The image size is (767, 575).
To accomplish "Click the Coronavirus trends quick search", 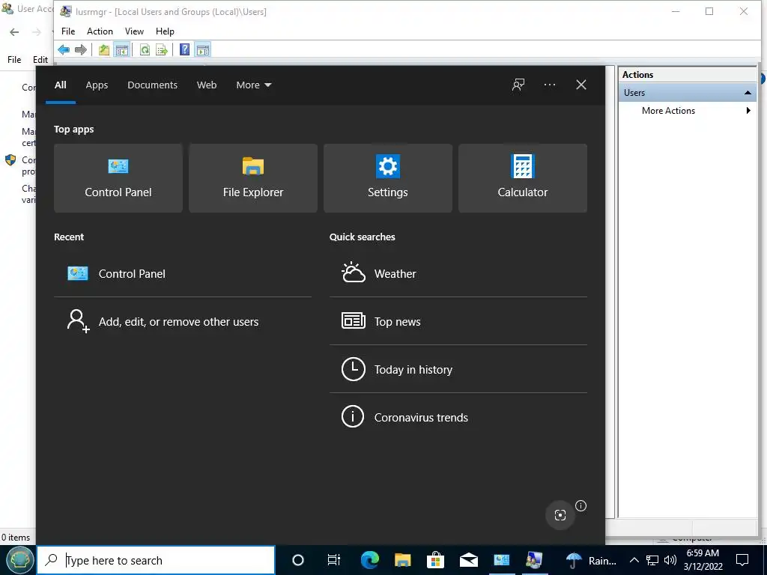I will click(458, 418).
